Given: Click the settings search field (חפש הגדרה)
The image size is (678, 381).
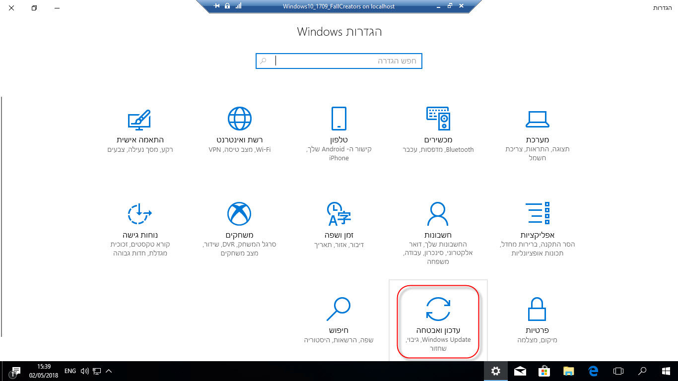Looking at the screenshot, I should (339, 61).
